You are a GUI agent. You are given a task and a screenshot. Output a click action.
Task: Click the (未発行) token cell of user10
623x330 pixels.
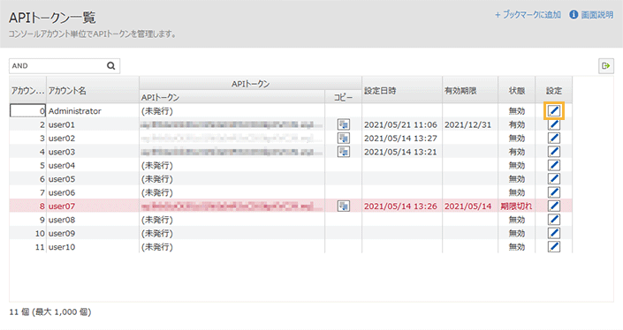tap(232, 247)
